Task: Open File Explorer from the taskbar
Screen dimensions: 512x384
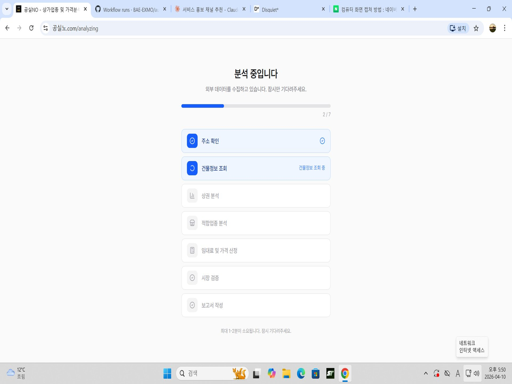Action: (x=286, y=374)
